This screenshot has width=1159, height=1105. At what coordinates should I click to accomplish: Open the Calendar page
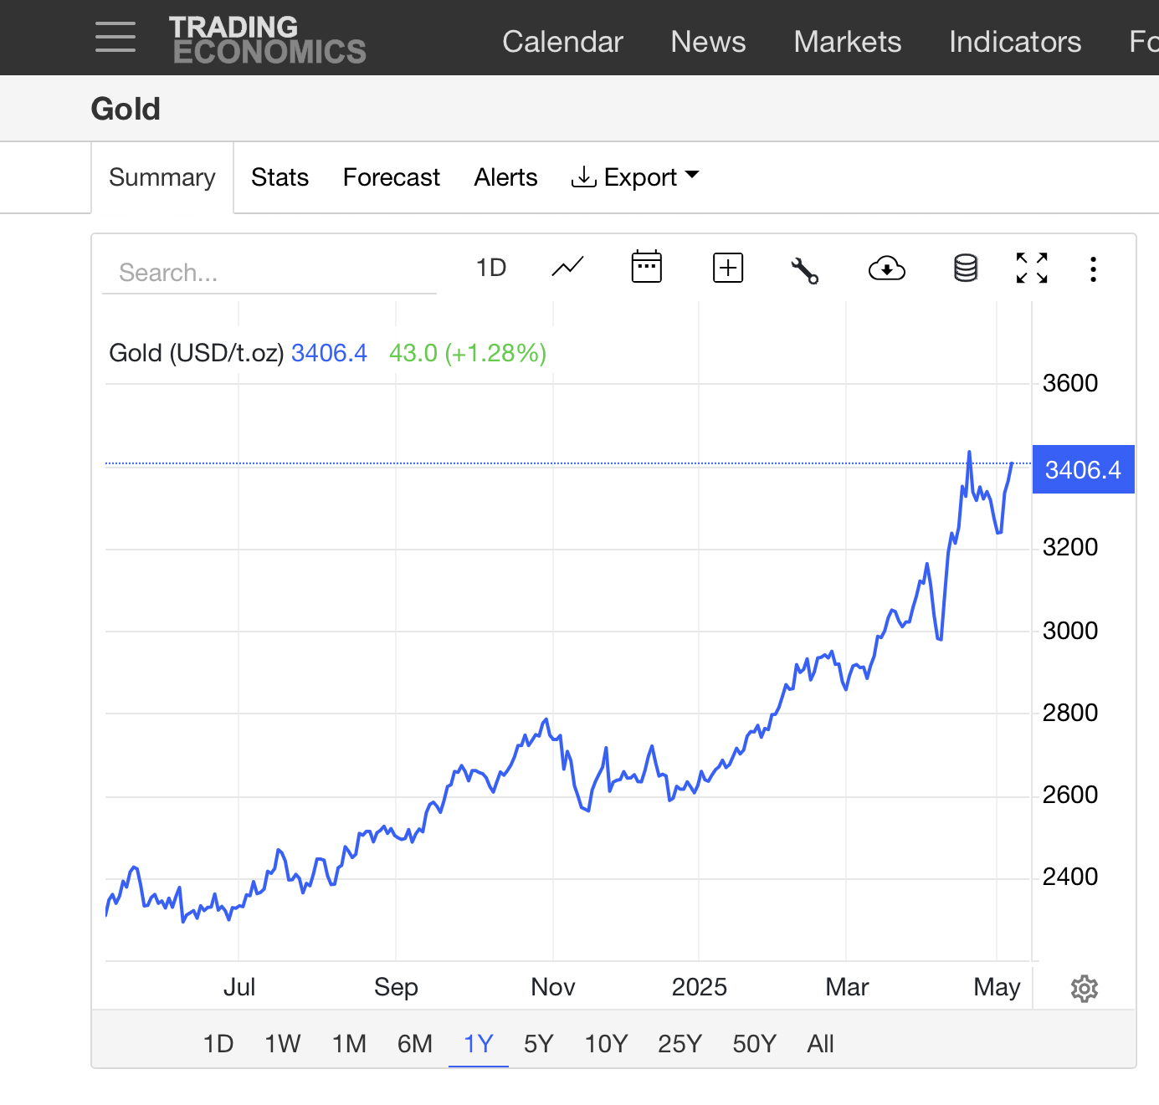[x=562, y=42]
